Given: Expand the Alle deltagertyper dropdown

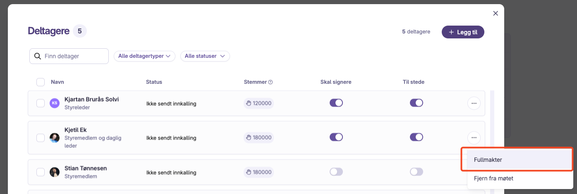Looking at the screenshot, I should point(144,56).
